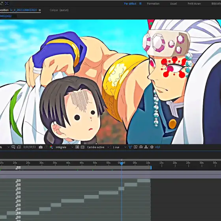This screenshot has width=221, height=221.
Task: Open the composition flowchart icon
Action: tap(146, 147)
